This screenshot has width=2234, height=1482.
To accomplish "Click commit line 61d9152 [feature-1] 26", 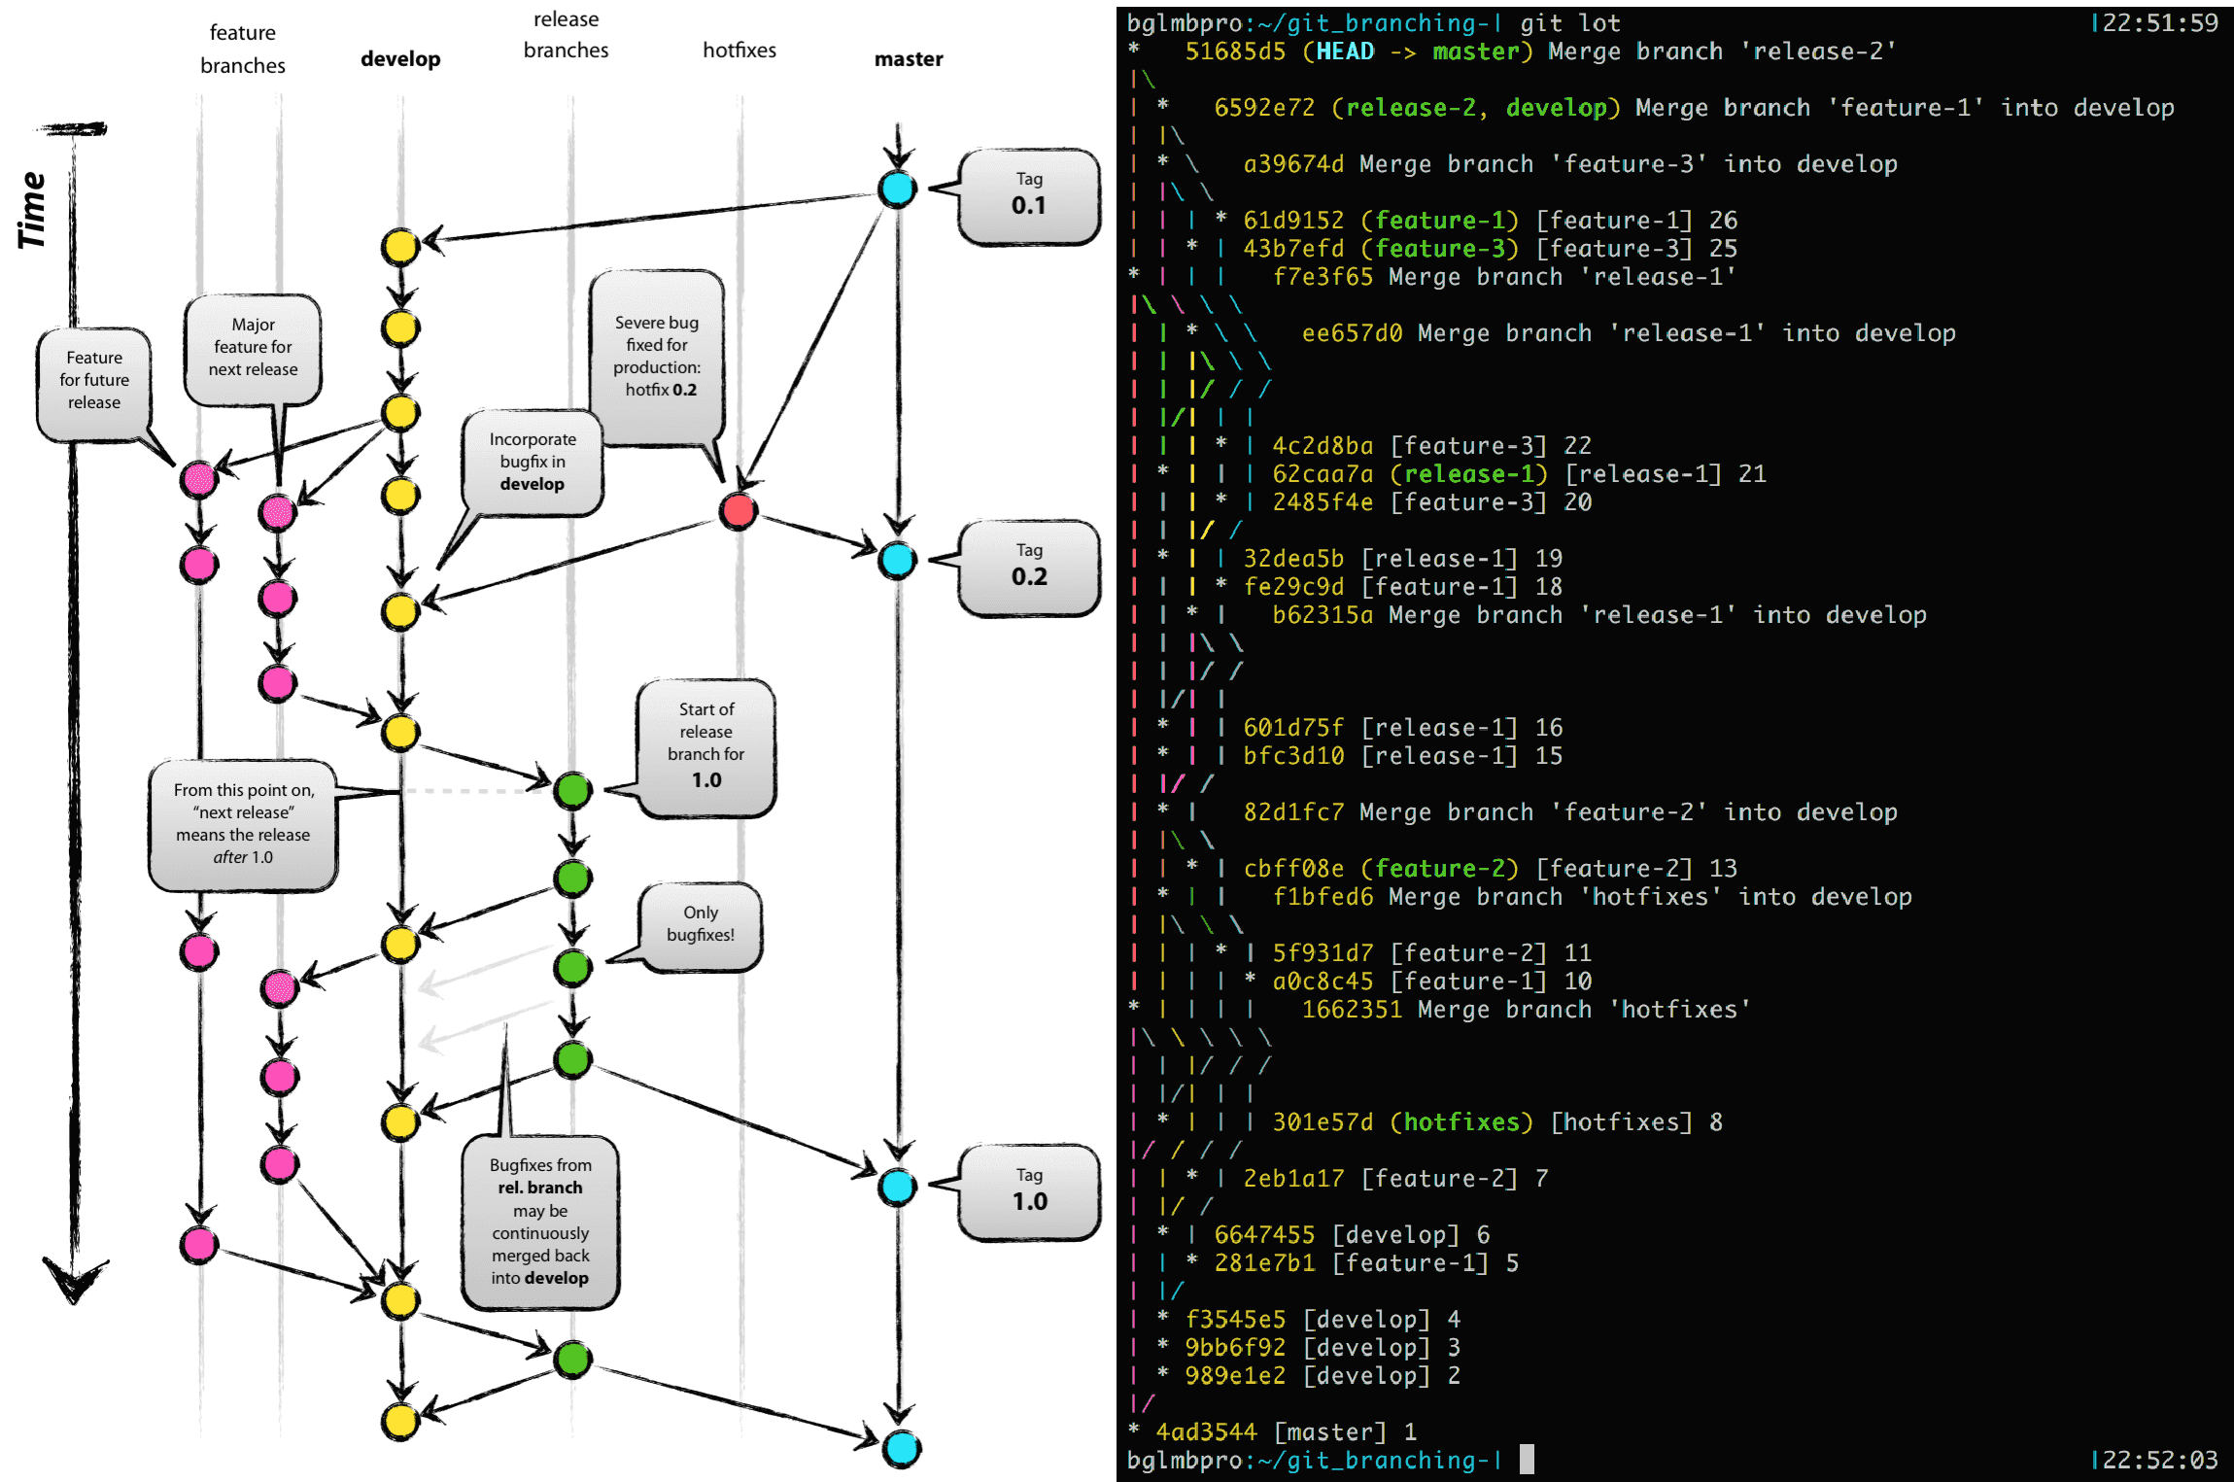I will click(1491, 220).
